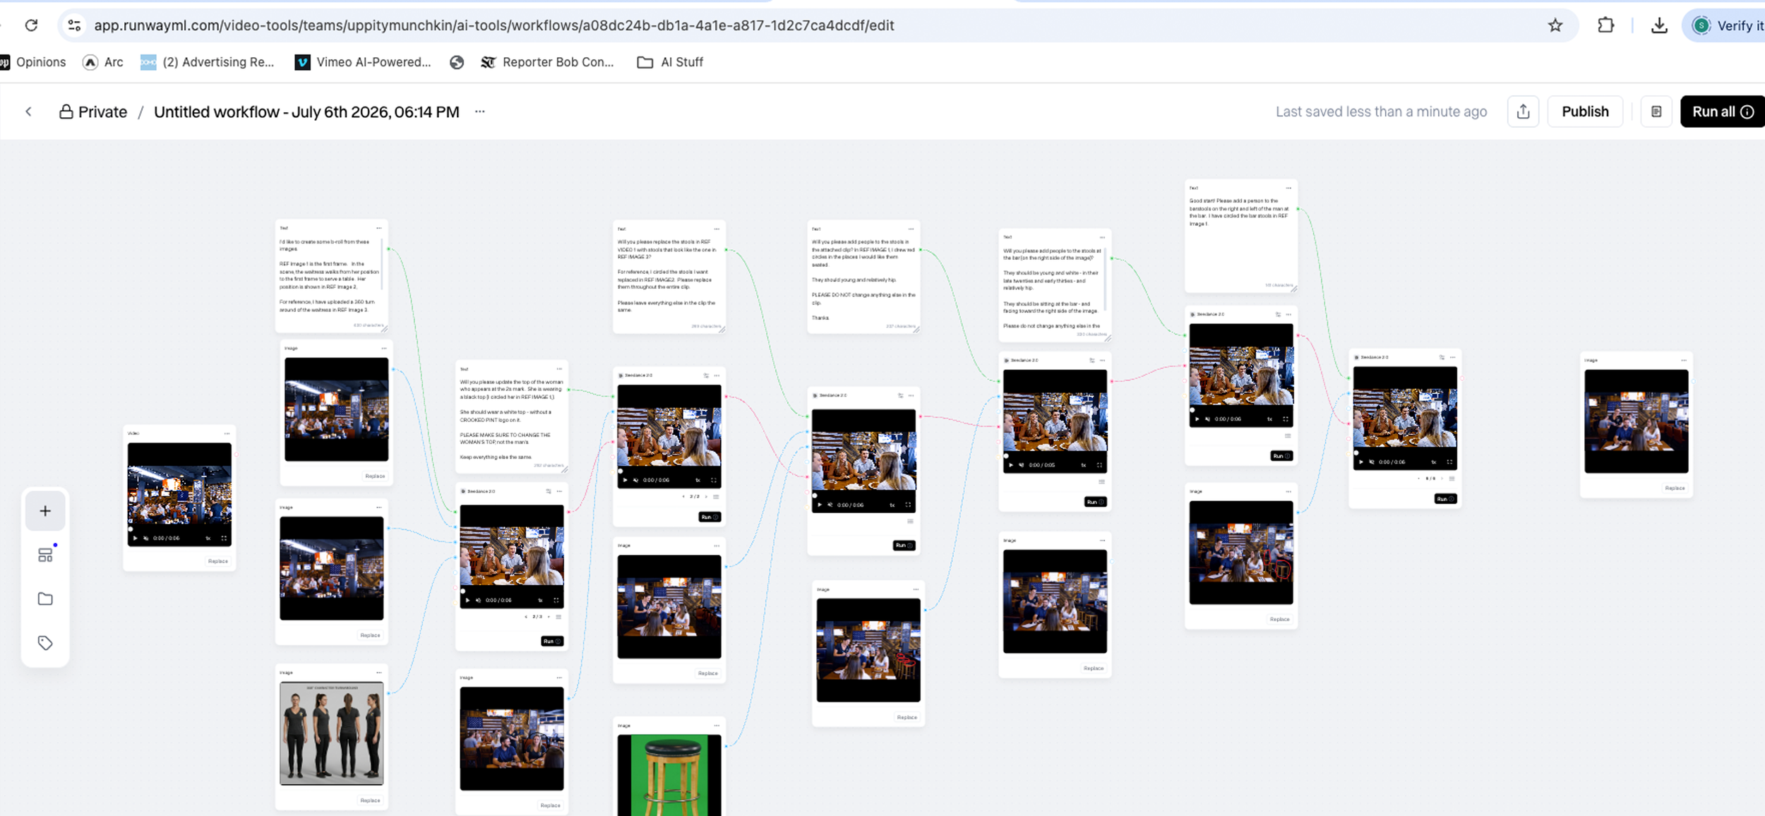1765x816 pixels.
Task: Click the browser address bar URL
Action: [494, 25]
